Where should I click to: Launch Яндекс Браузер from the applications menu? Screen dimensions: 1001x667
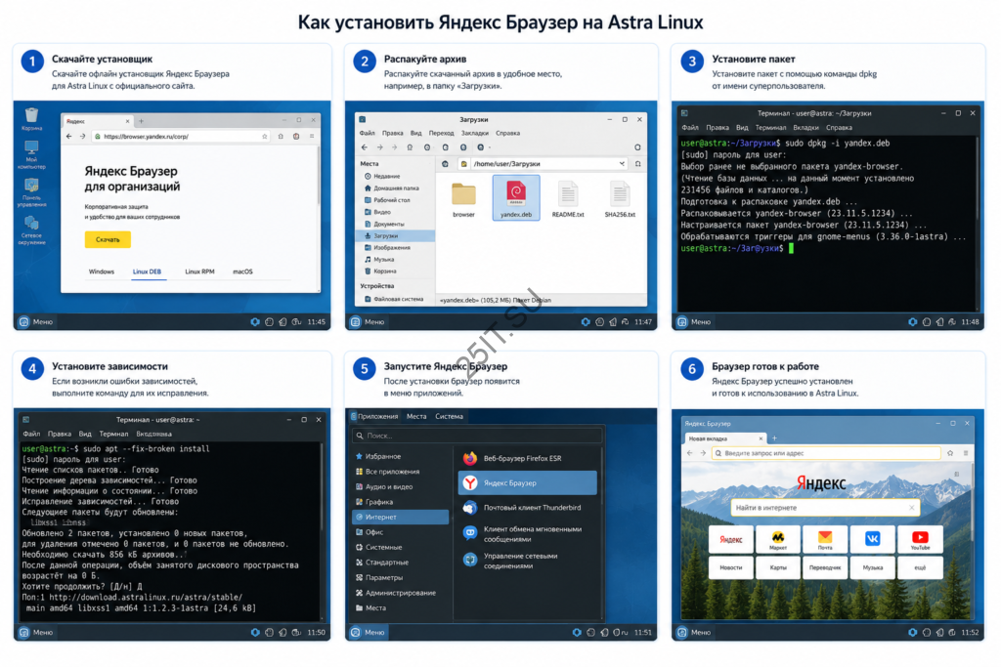coord(527,482)
